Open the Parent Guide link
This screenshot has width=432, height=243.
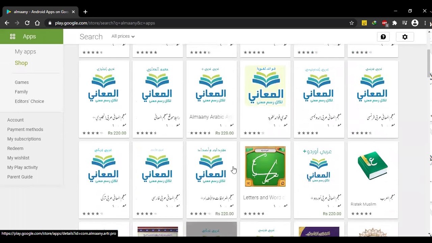point(20,177)
